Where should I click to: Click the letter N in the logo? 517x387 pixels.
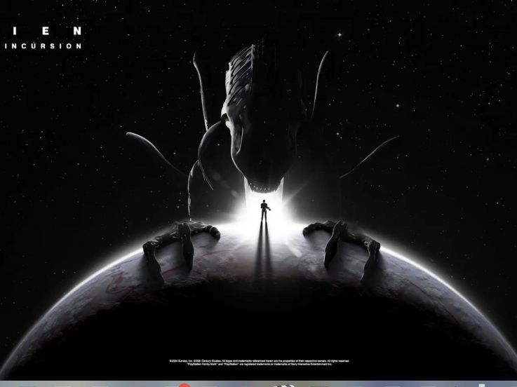click(x=77, y=30)
